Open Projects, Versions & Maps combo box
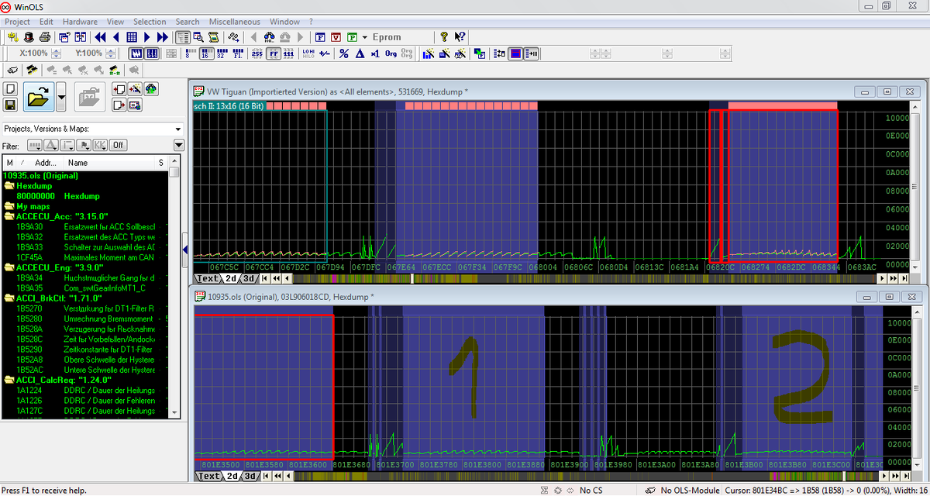 tap(92, 129)
